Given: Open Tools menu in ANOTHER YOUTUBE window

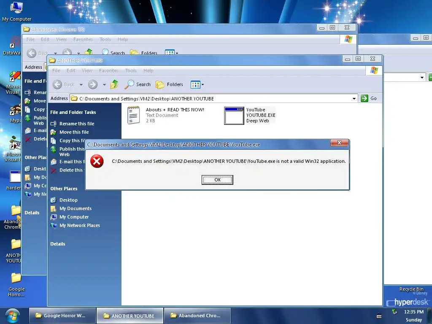Looking at the screenshot, I should pos(131,70).
